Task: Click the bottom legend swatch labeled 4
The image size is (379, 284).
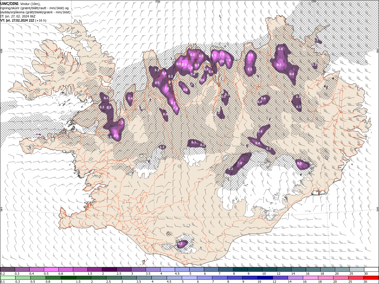Action: 159,277
